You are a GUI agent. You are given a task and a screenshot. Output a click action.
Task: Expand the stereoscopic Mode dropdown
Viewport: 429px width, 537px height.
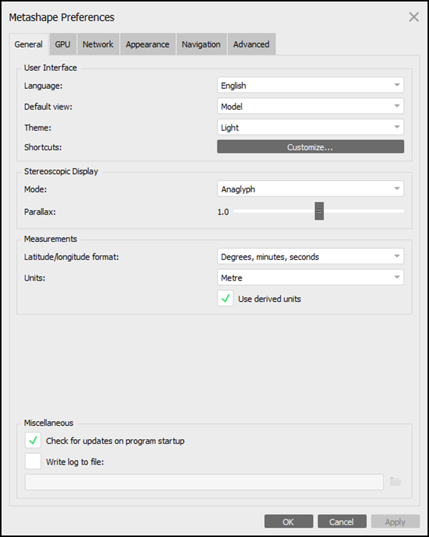pos(310,189)
